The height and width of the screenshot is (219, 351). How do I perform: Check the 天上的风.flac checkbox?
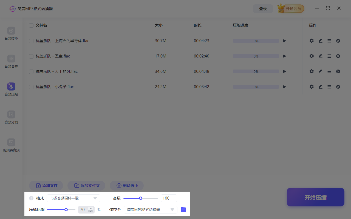pos(31,72)
